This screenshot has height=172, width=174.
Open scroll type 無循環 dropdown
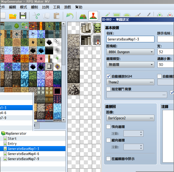(130, 65)
